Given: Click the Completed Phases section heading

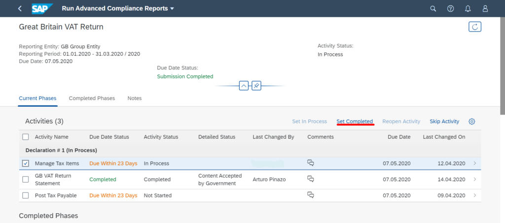Looking at the screenshot, I should click(48, 216).
